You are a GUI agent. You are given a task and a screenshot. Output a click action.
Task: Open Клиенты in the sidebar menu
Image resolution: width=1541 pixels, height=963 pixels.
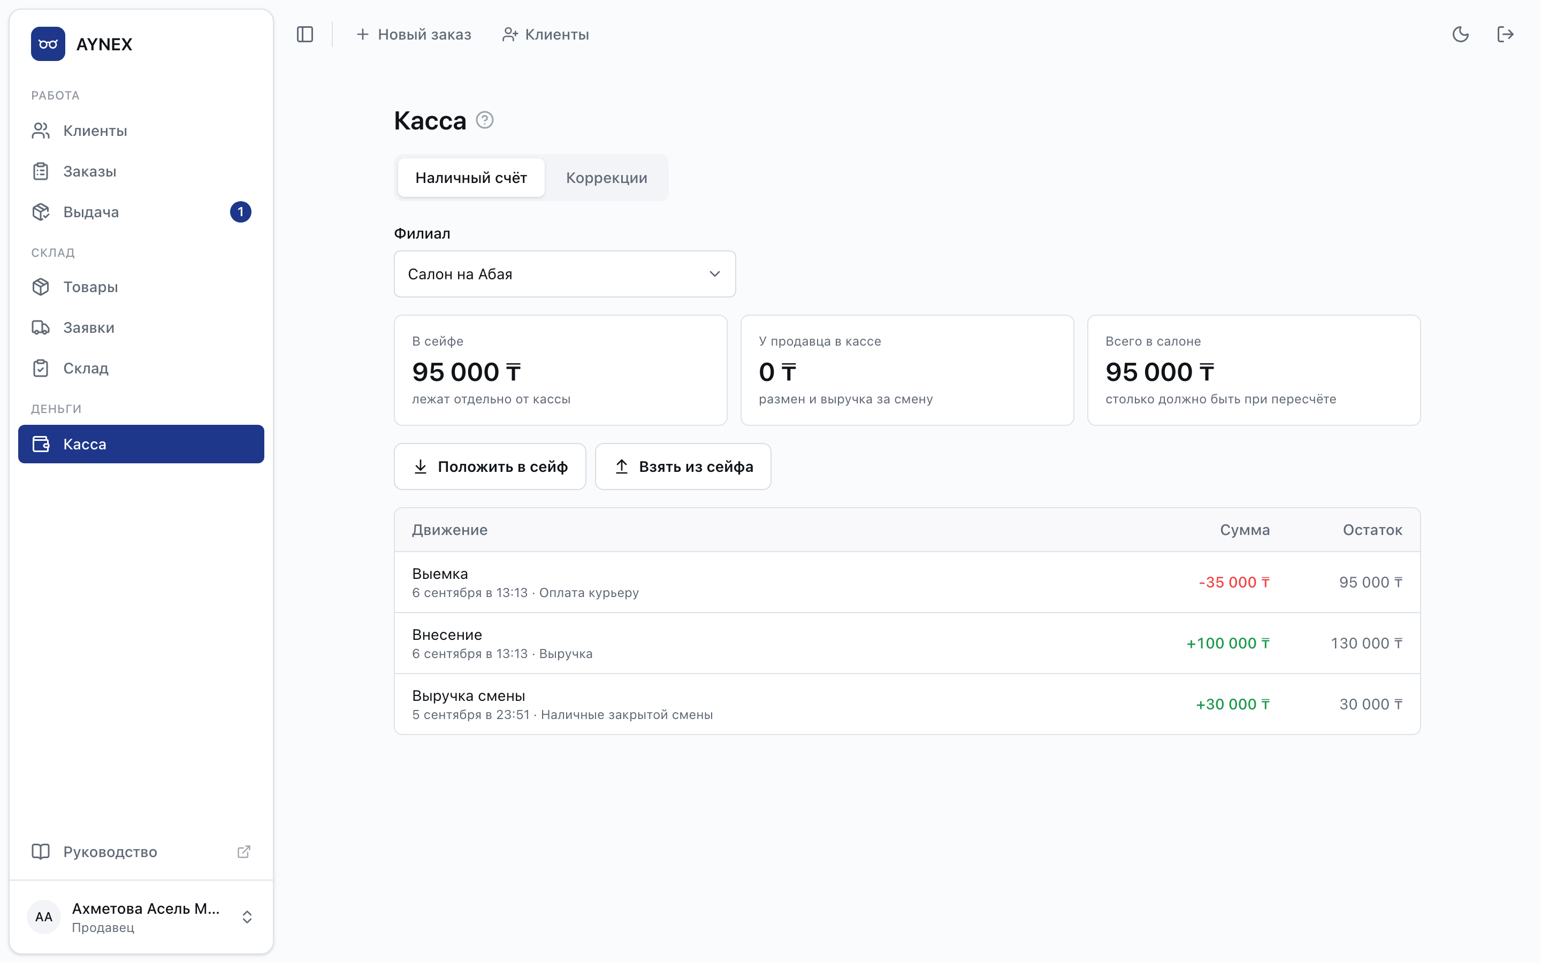point(141,131)
